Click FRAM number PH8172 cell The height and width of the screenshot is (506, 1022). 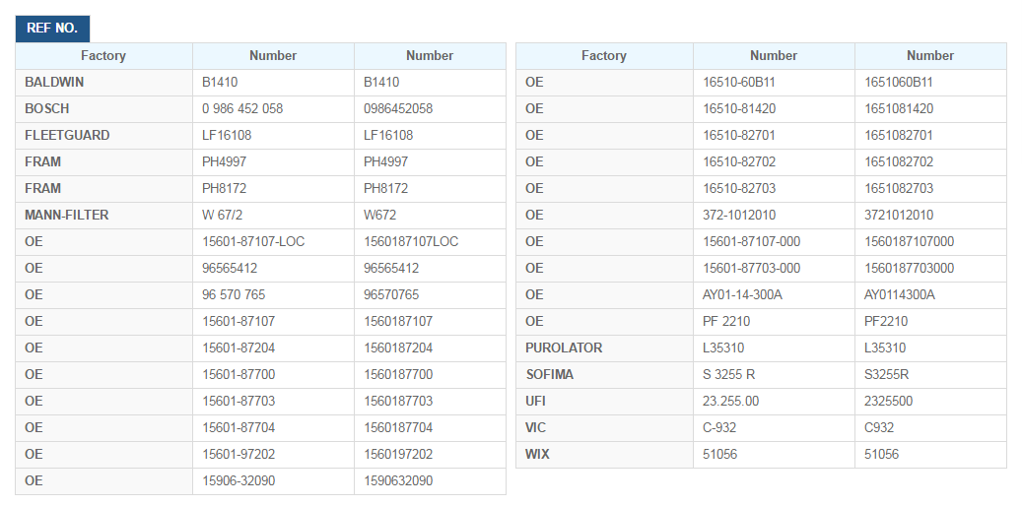pos(274,189)
